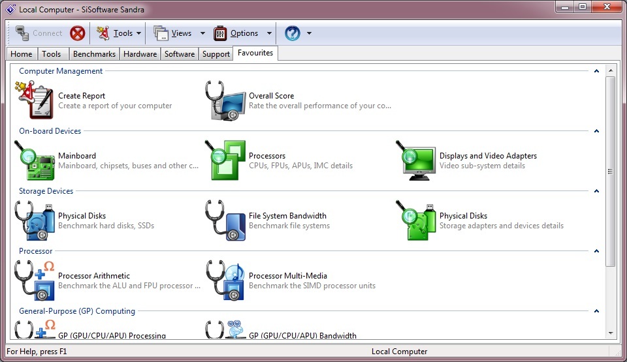Switch to the Benchmarks tab
The height and width of the screenshot is (362, 627).
[94, 54]
